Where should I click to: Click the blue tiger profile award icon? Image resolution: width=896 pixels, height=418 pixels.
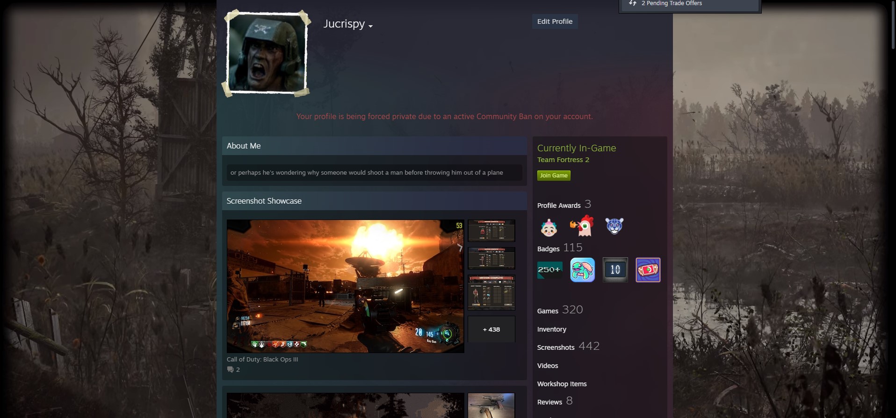[614, 226]
